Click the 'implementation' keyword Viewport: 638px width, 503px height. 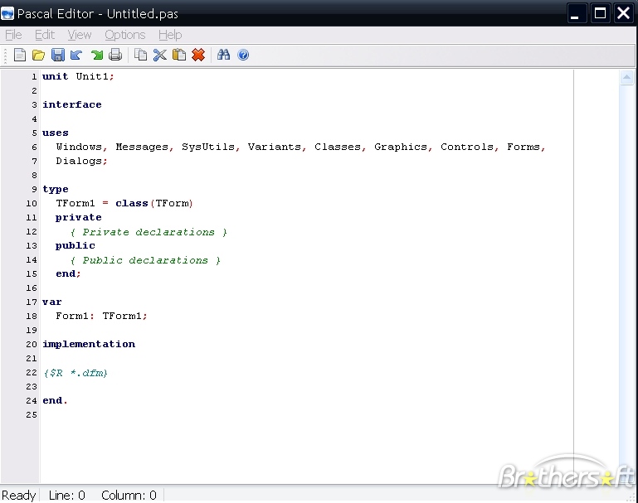tap(89, 344)
